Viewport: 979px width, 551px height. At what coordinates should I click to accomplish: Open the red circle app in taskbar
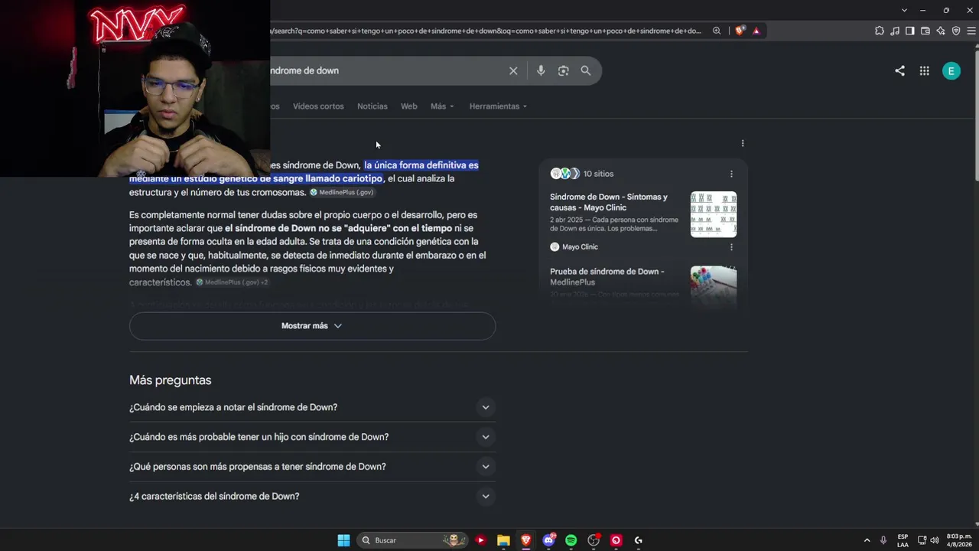[x=616, y=540]
